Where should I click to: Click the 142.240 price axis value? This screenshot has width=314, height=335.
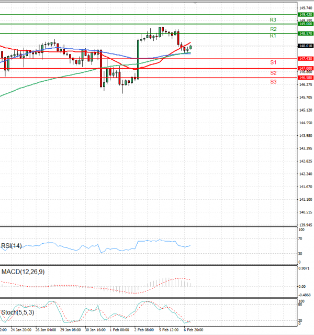coord(306,174)
